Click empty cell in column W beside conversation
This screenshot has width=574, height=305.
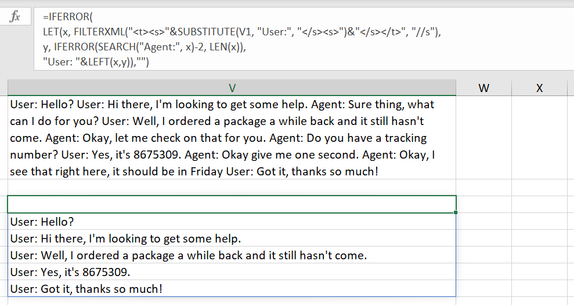(x=483, y=138)
